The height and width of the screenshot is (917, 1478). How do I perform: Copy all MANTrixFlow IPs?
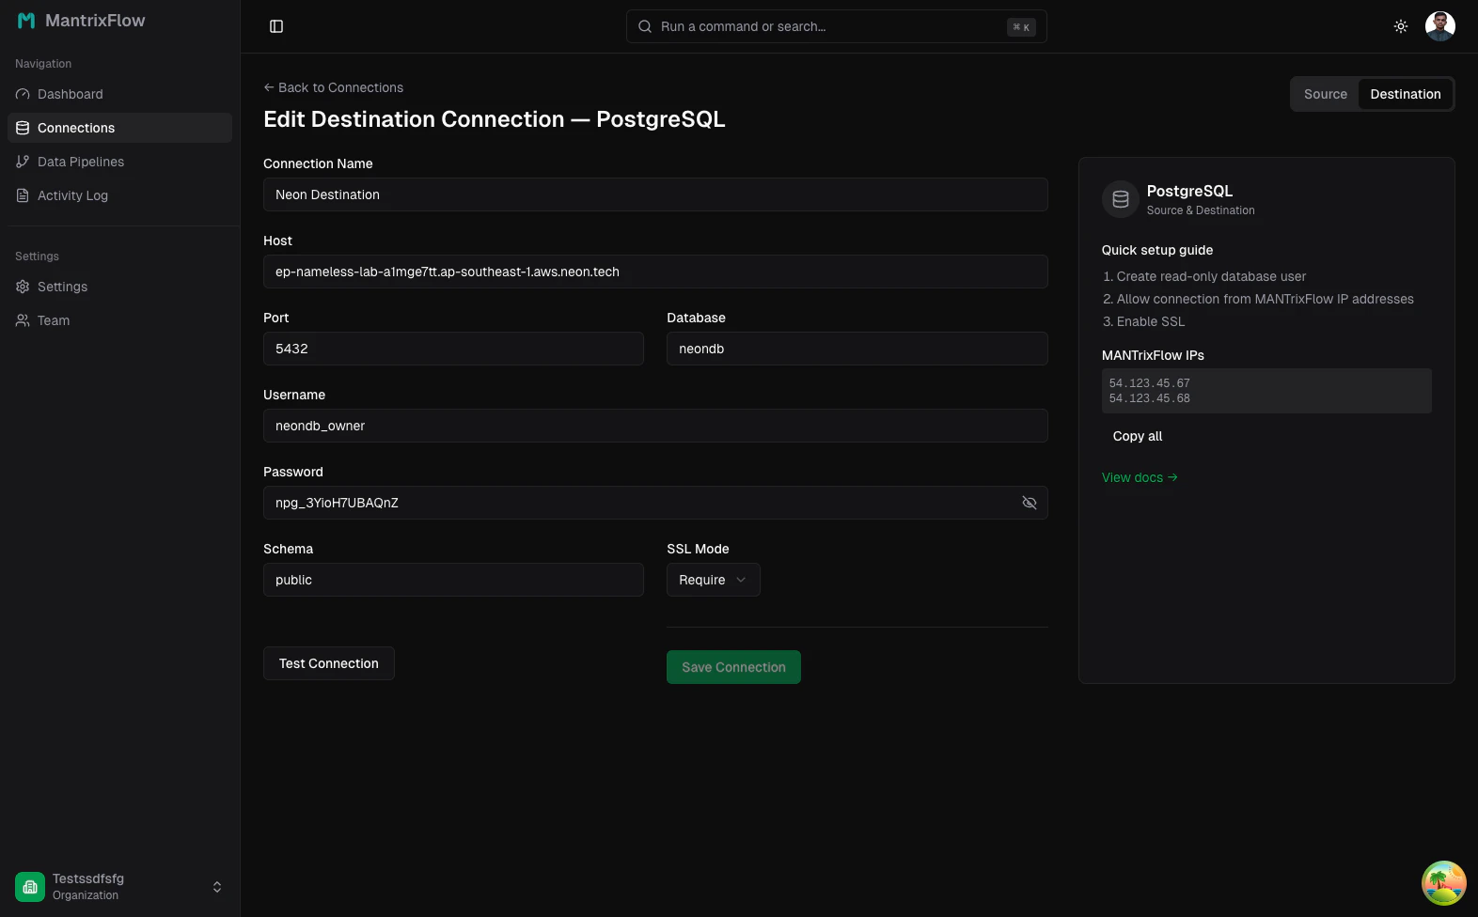[1138, 436]
